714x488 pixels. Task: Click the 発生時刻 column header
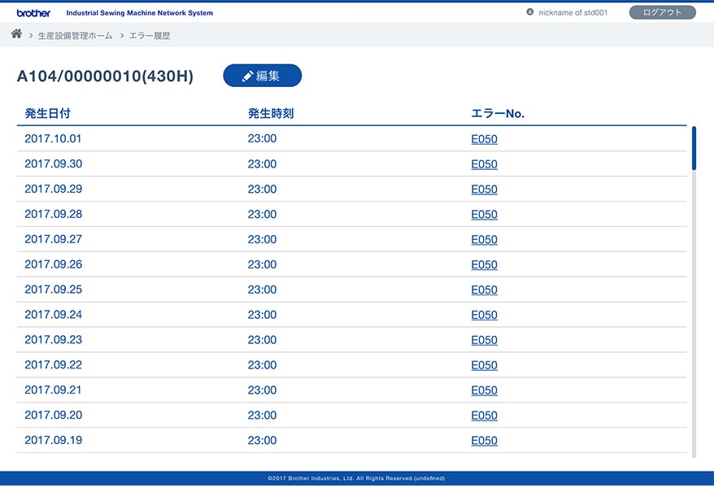pos(270,114)
